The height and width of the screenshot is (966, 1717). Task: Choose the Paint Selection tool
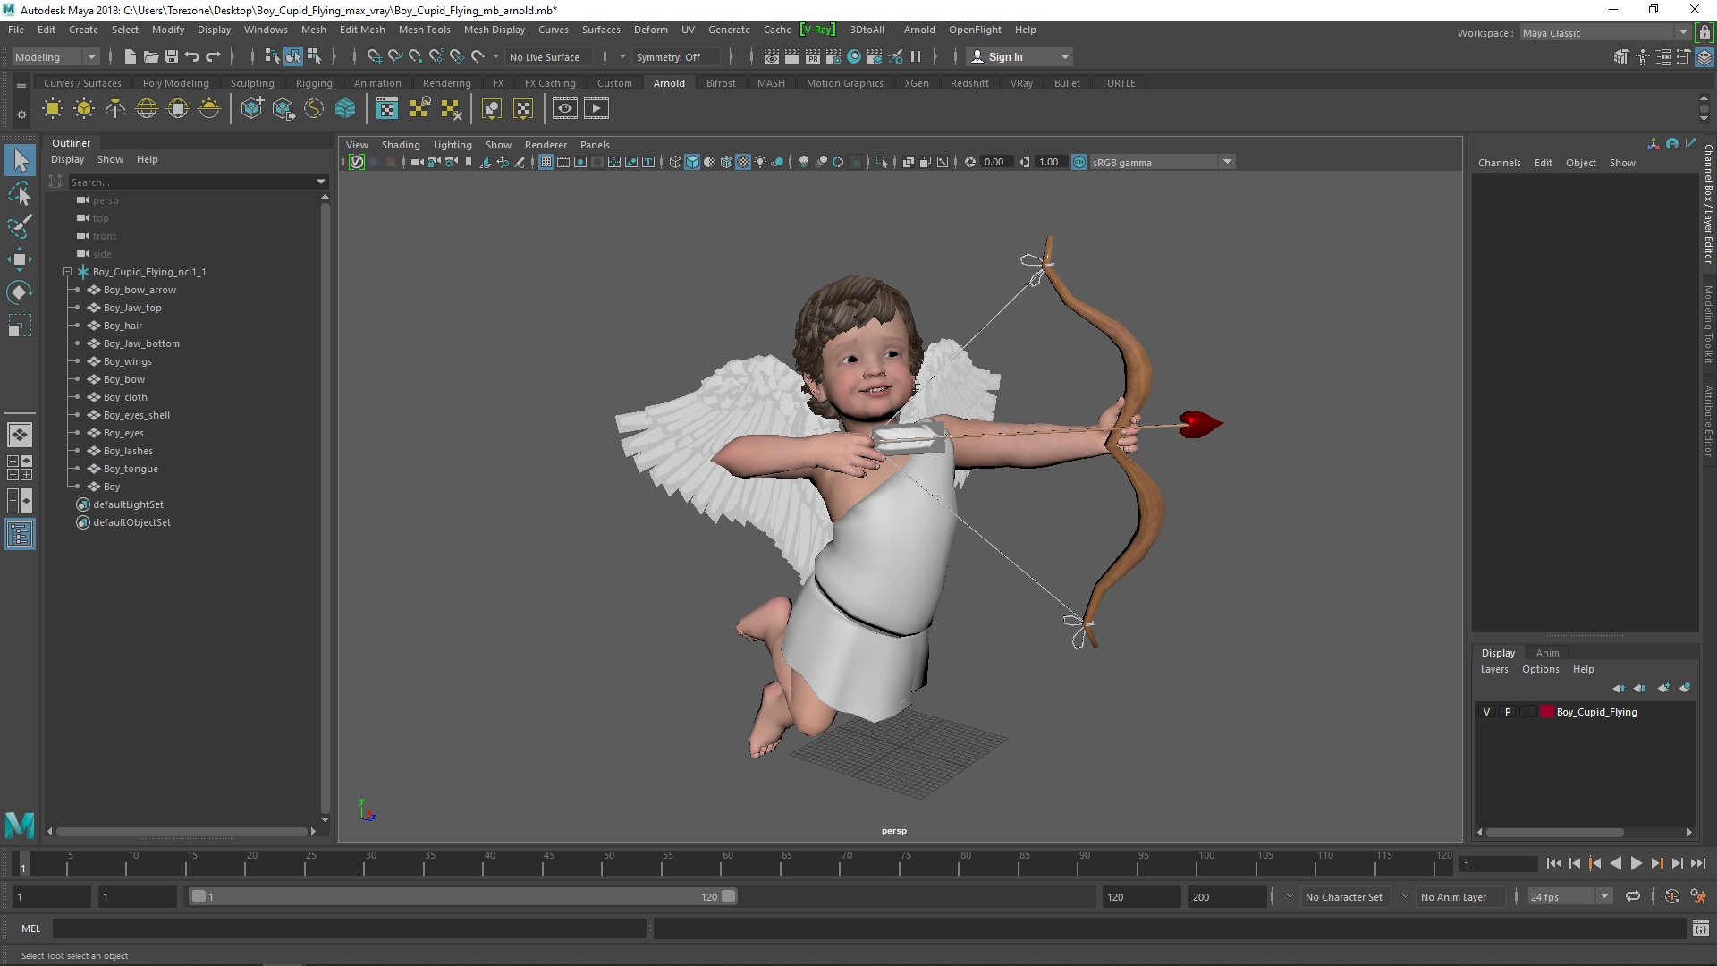click(x=20, y=226)
